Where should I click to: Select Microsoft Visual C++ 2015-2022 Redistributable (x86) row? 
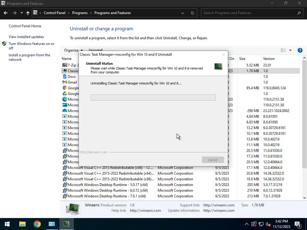click(x=181, y=179)
